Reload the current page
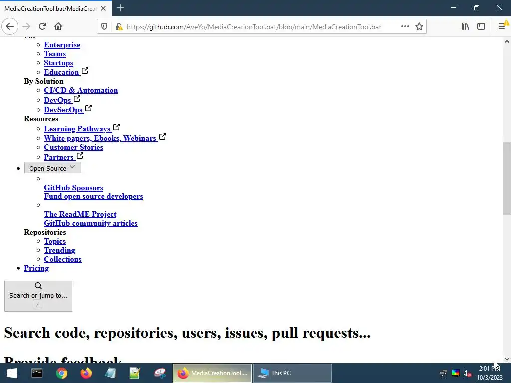 [42, 26]
